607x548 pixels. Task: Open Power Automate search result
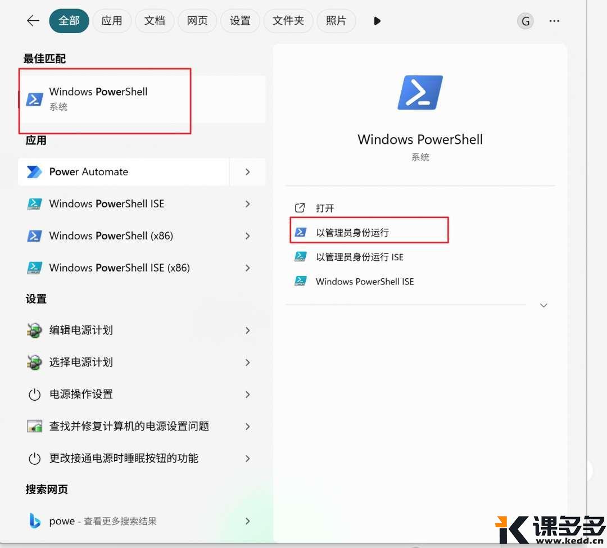point(124,172)
